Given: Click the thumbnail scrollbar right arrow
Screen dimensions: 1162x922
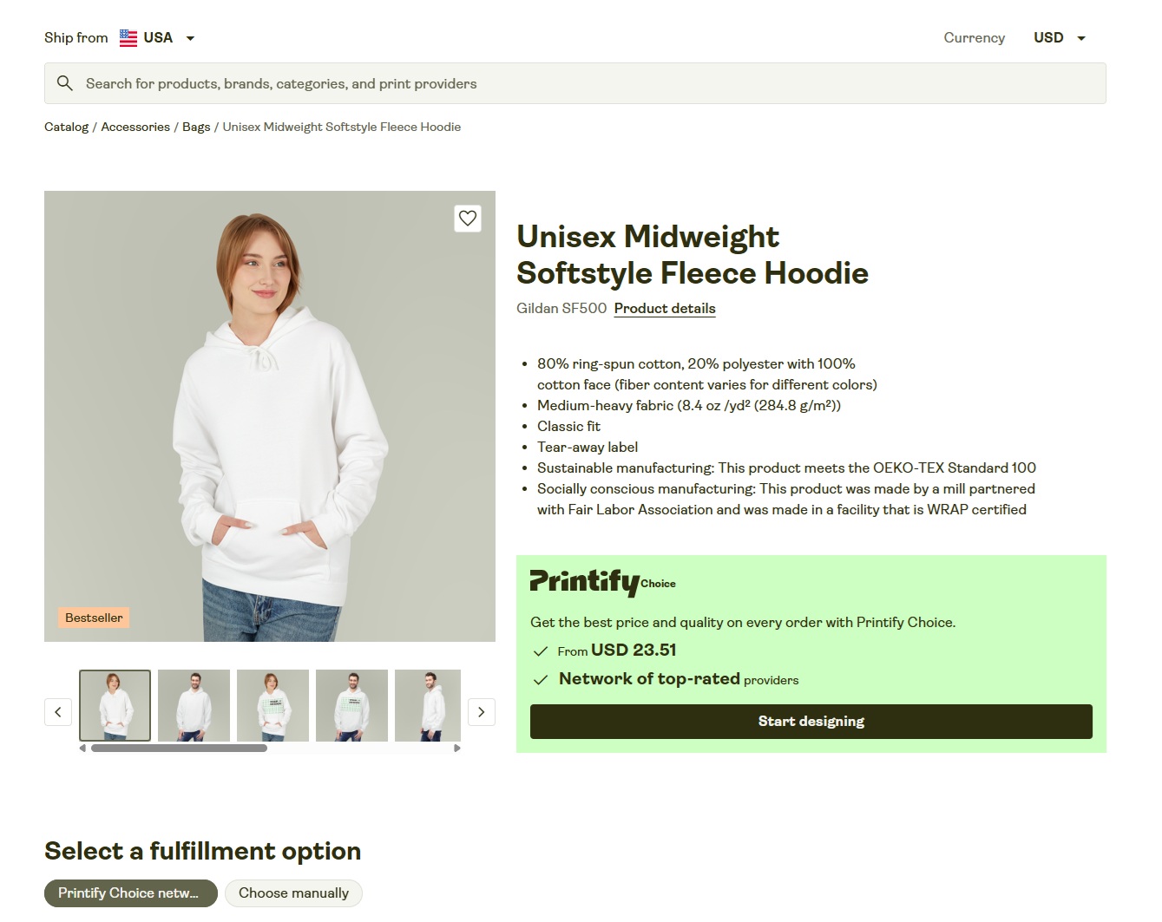Looking at the screenshot, I should pos(457,748).
